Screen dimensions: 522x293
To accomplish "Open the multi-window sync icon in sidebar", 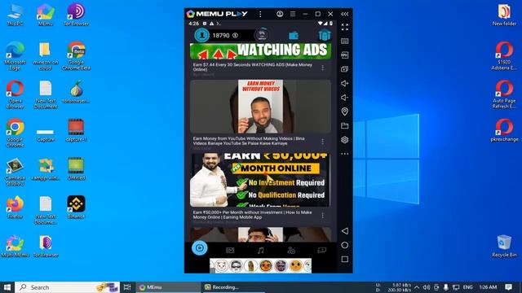I will (345, 69).
